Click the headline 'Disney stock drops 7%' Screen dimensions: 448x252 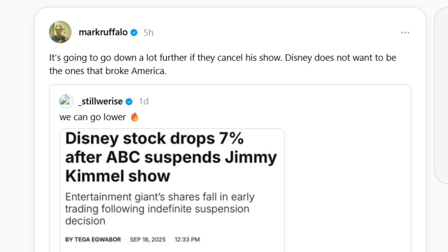point(154,138)
